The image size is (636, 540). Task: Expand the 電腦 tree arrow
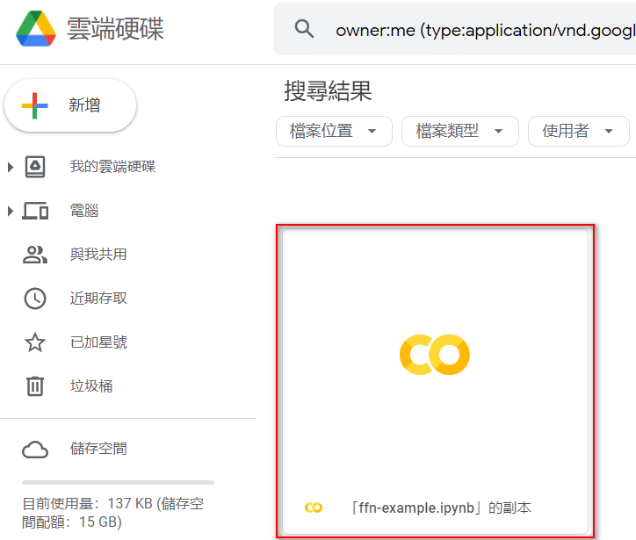[11, 211]
